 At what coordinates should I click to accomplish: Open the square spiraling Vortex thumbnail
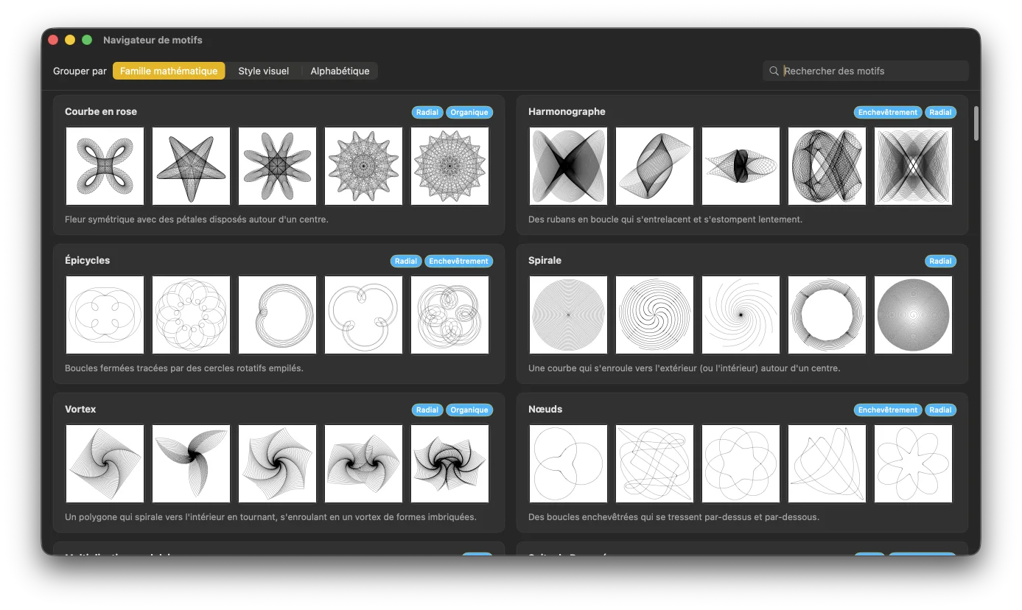tap(105, 464)
